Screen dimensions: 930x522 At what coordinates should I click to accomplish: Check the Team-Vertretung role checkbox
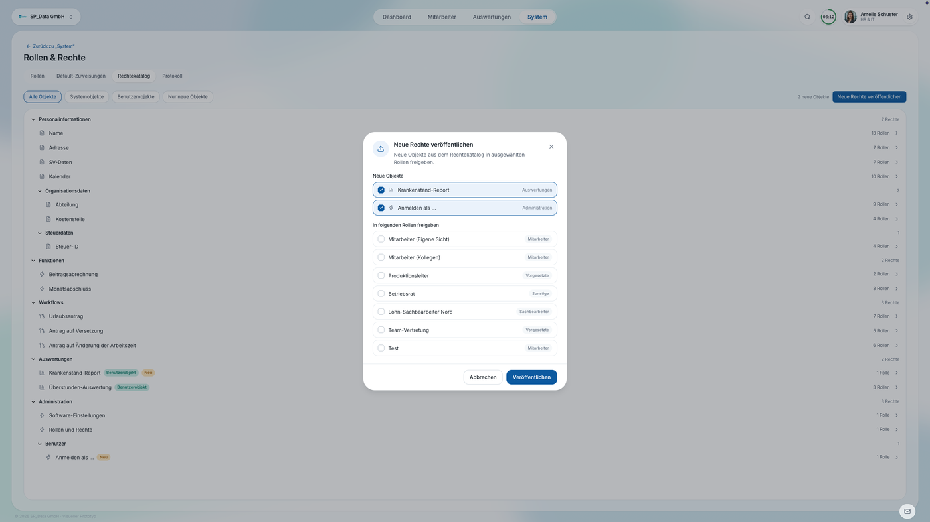381,330
